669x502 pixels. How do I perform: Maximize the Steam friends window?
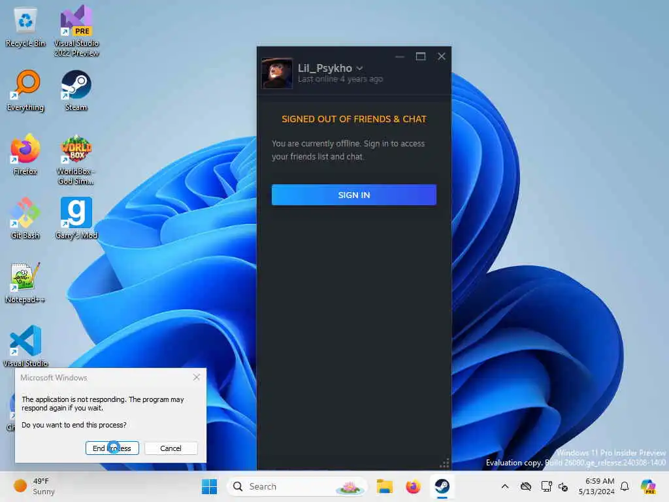pos(421,56)
